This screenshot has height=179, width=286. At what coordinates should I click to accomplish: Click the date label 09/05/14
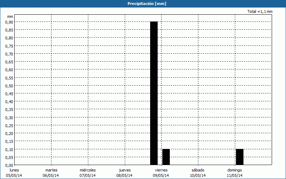pos(161,175)
